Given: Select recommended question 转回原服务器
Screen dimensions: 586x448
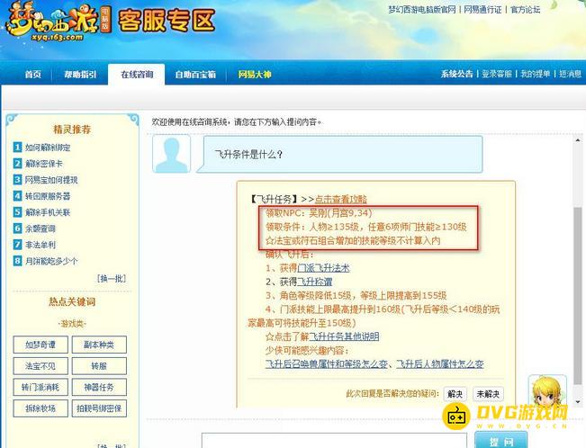Looking at the screenshot, I should [x=48, y=196].
